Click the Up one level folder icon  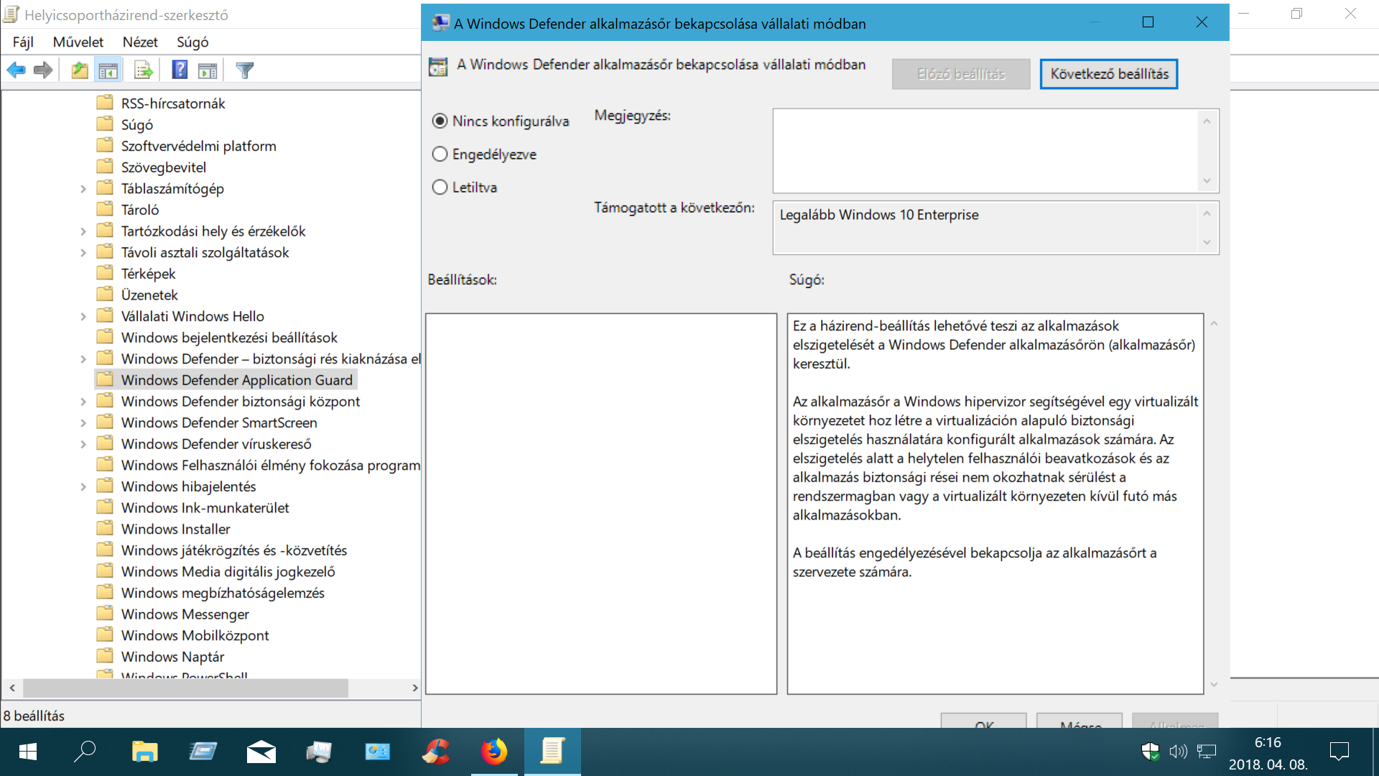(80, 70)
